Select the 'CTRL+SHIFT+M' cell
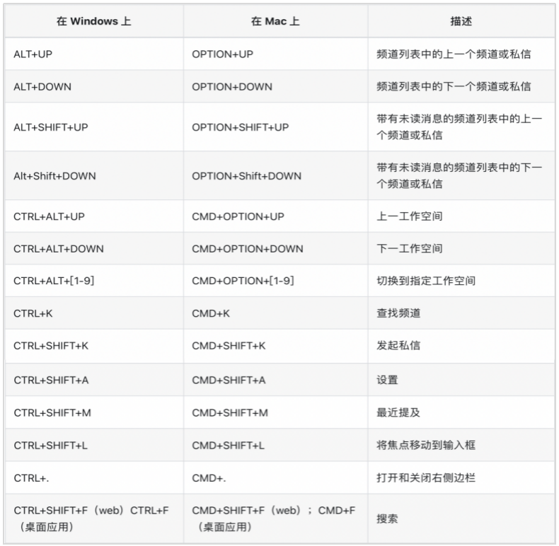 tap(94, 412)
